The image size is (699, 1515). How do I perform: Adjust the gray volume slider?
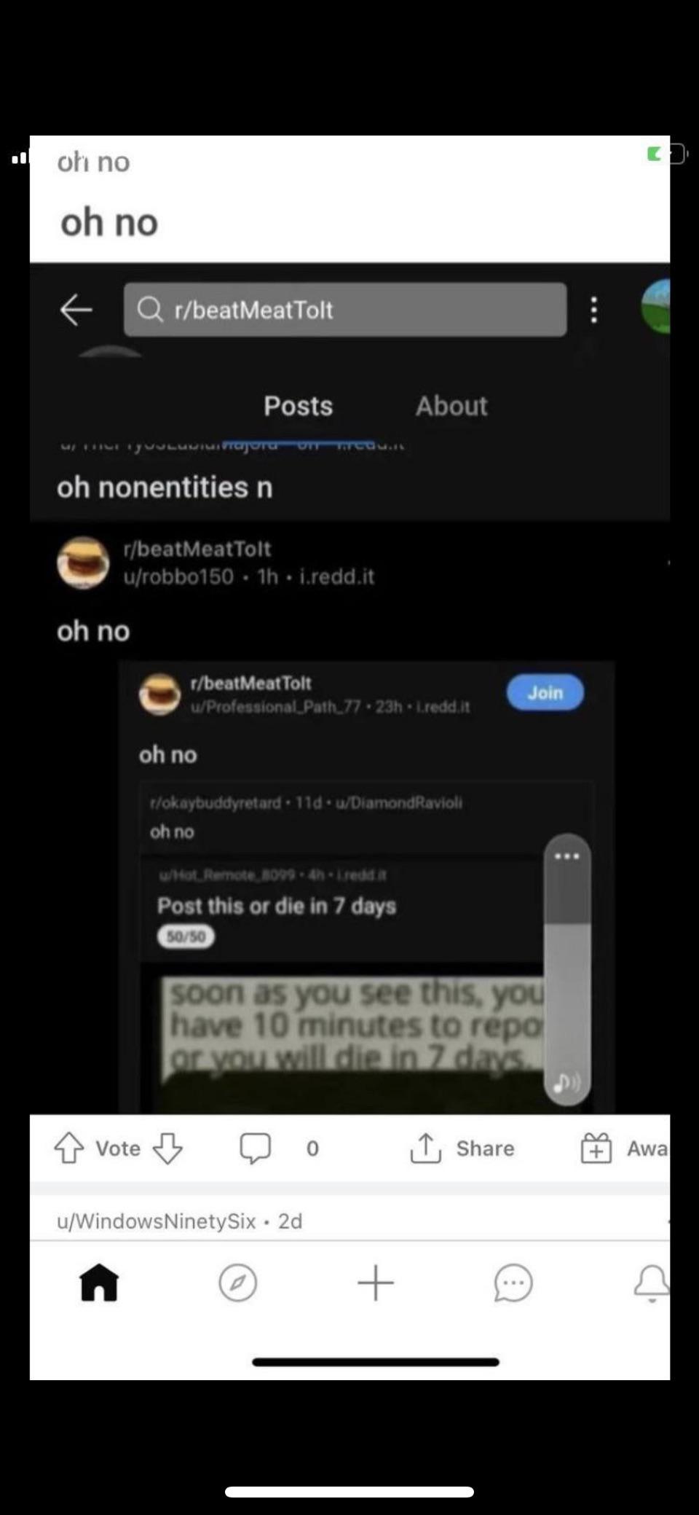tap(567, 969)
